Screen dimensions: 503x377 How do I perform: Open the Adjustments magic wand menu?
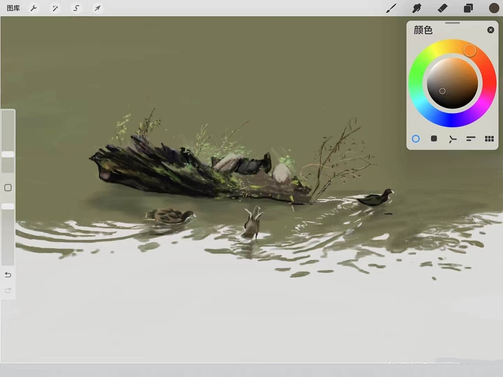coord(55,8)
